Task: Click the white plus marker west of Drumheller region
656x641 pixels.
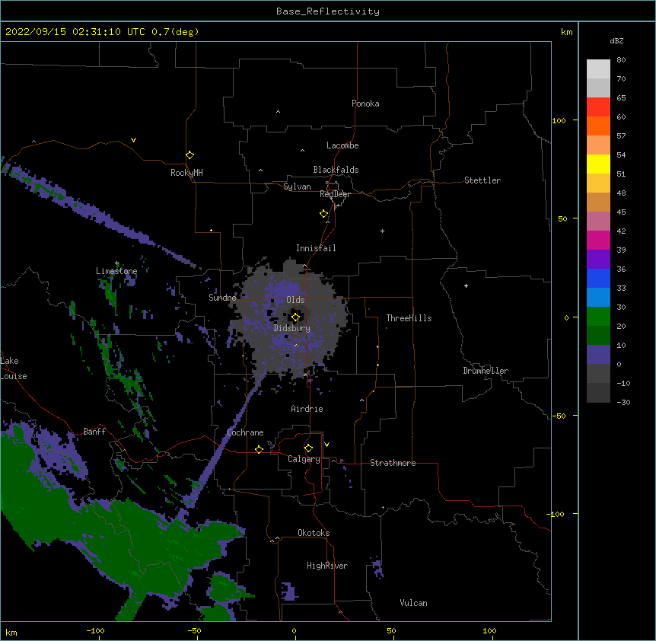Action: 466,285
